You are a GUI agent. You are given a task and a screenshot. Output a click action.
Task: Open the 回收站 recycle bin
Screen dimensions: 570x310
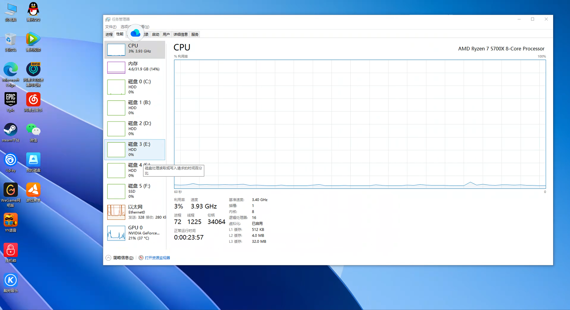[11, 42]
